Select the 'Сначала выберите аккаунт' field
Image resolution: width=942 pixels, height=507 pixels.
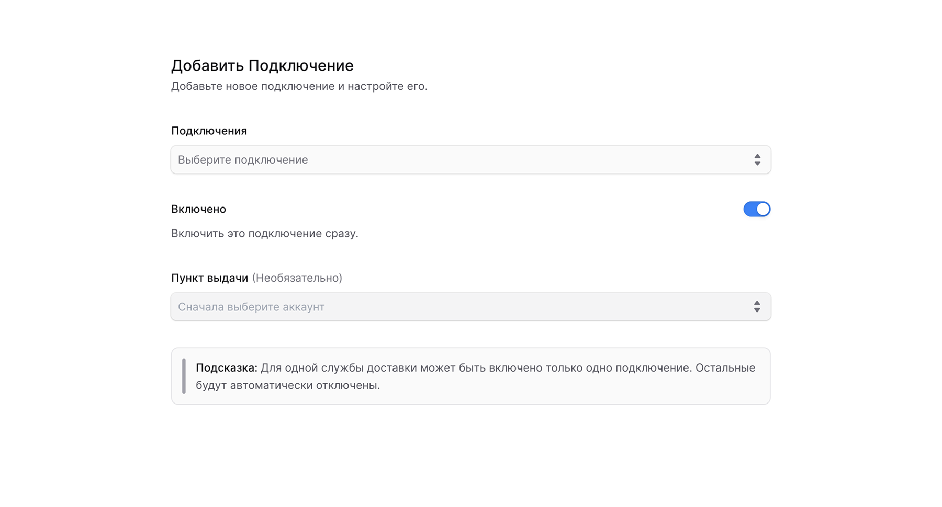pos(470,307)
